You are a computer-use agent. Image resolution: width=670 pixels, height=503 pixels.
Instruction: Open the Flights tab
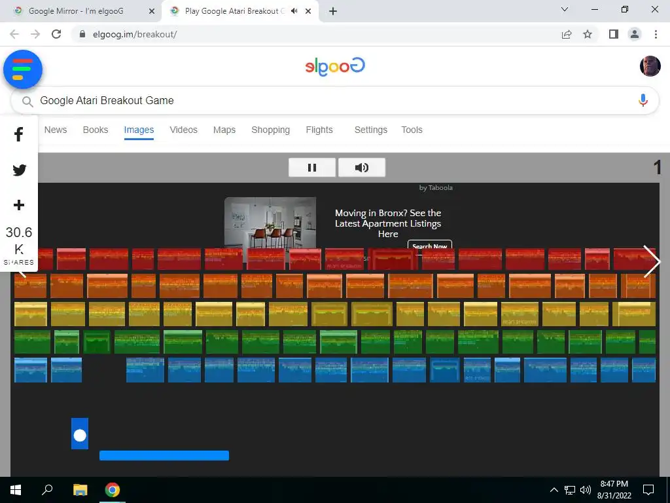pos(319,130)
